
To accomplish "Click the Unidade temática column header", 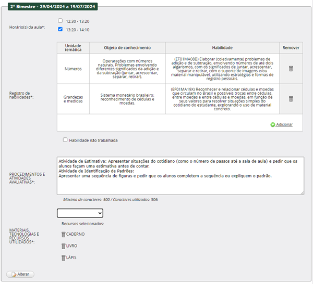I will pyautogui.click(x=73, y=47).
